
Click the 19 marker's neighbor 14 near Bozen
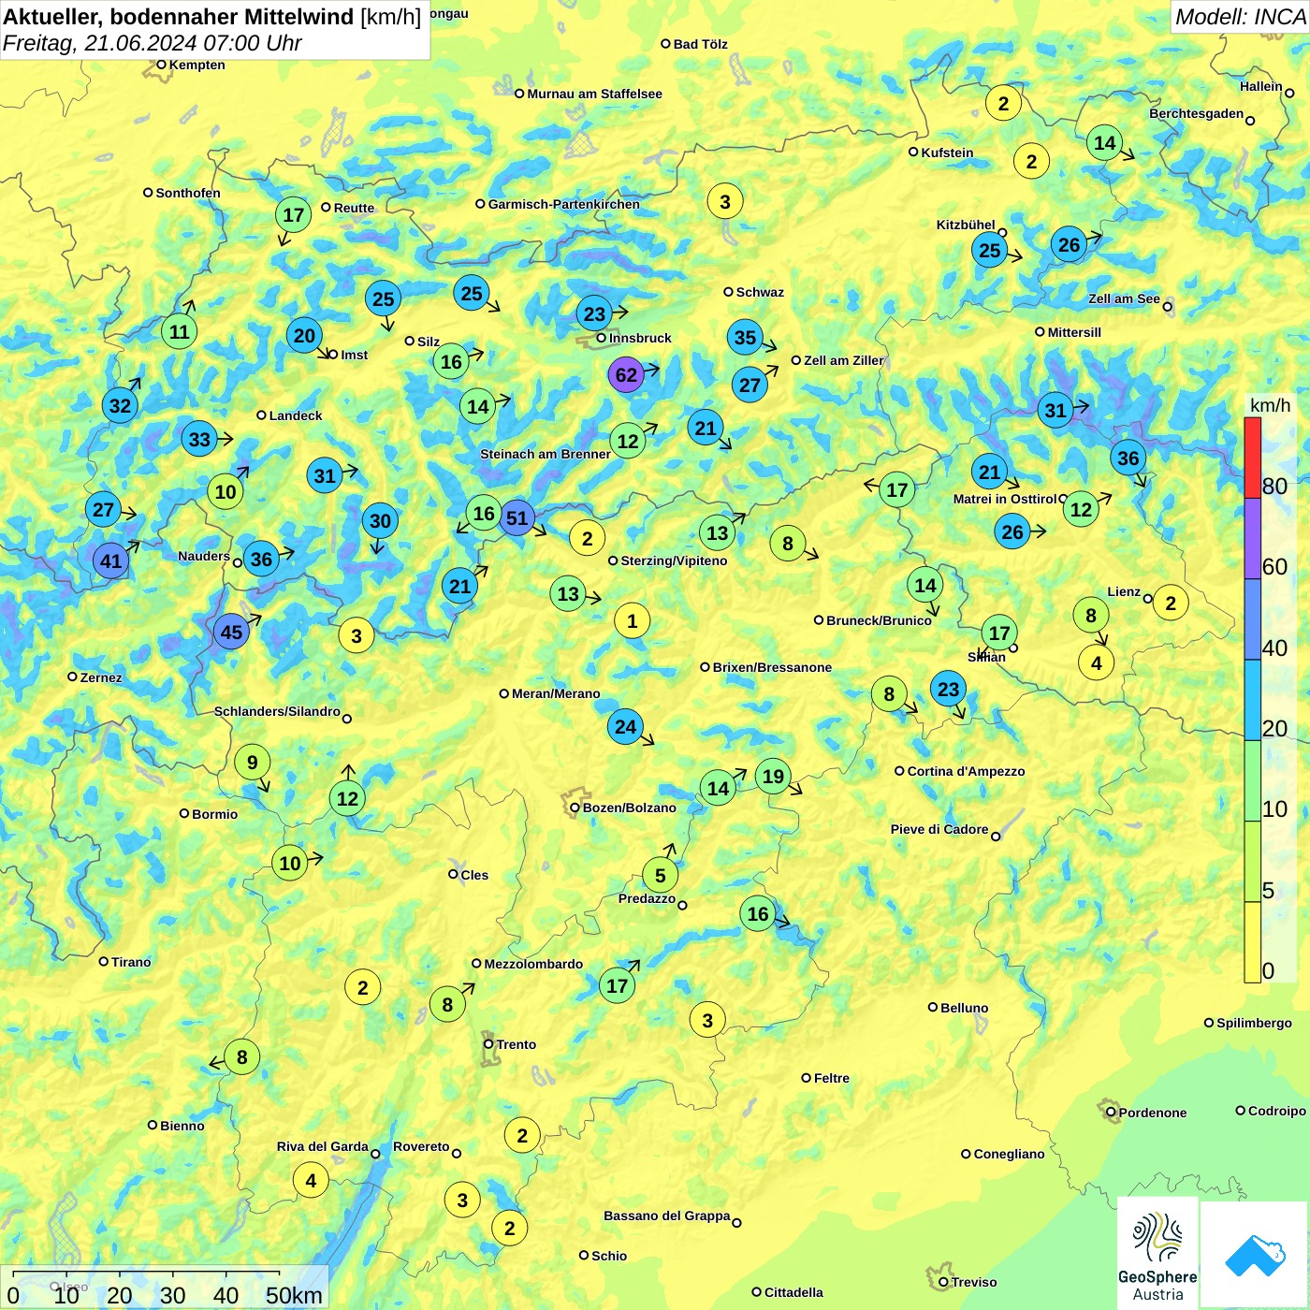[718, 788]
